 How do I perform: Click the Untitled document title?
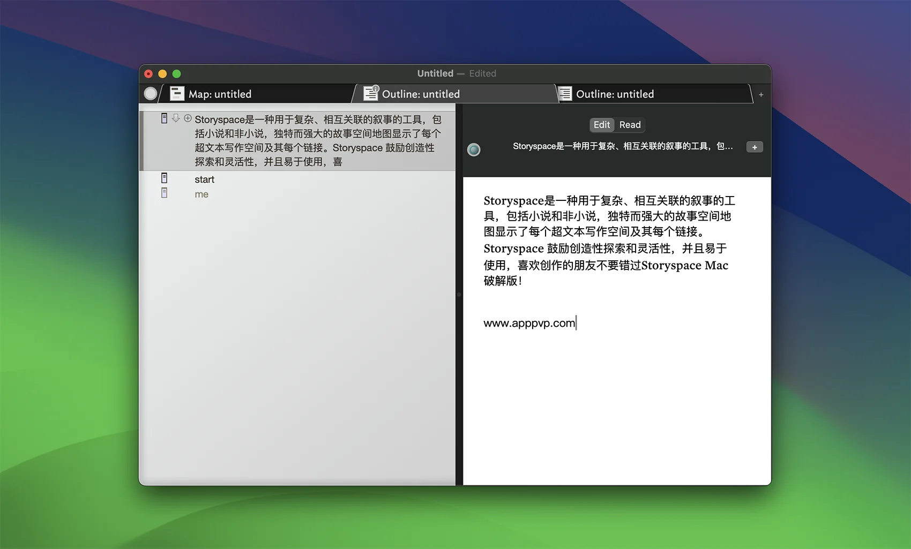tap(435, 73)
